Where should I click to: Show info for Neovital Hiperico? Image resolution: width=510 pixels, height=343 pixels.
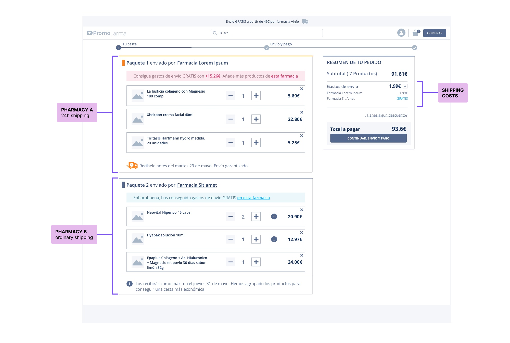[274, 217]
